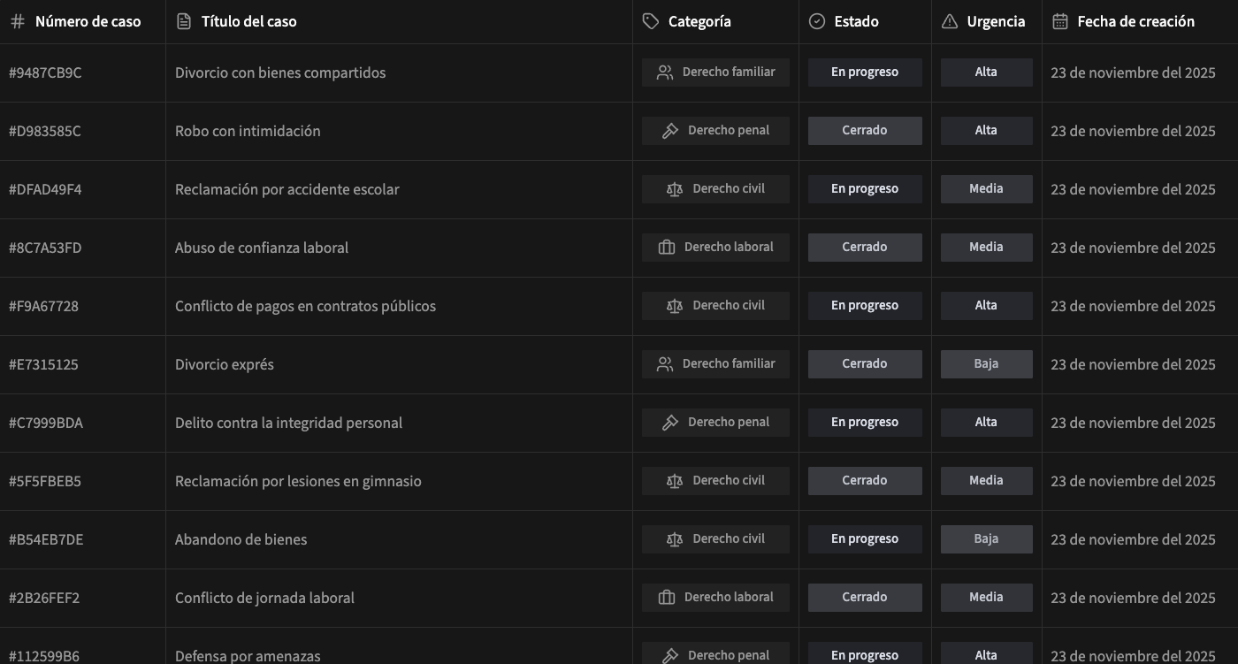Open the Baja urgency badge for Abandono de bienes
This screenshot has width=1238, height=664.
point(986,539)
